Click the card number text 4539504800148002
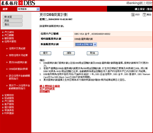Viewport: 153px width, 133px height. tap(101, 34)
